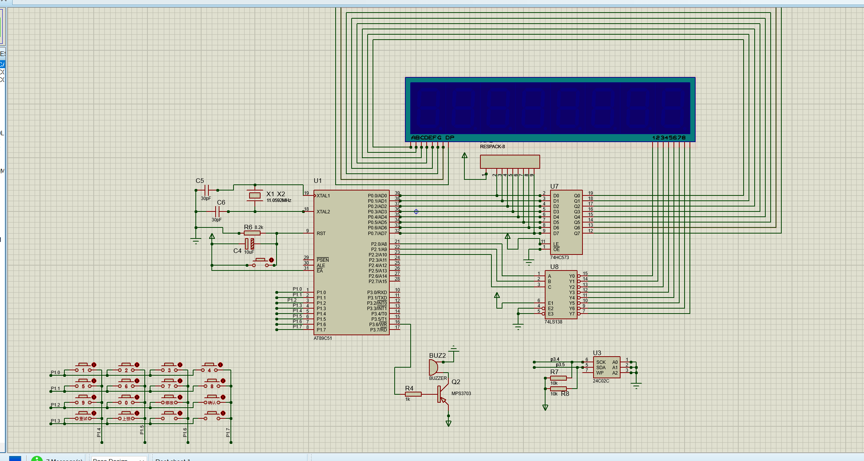
Task: Select capacitor C6 30pF symbol
Action: click(218, 211)
